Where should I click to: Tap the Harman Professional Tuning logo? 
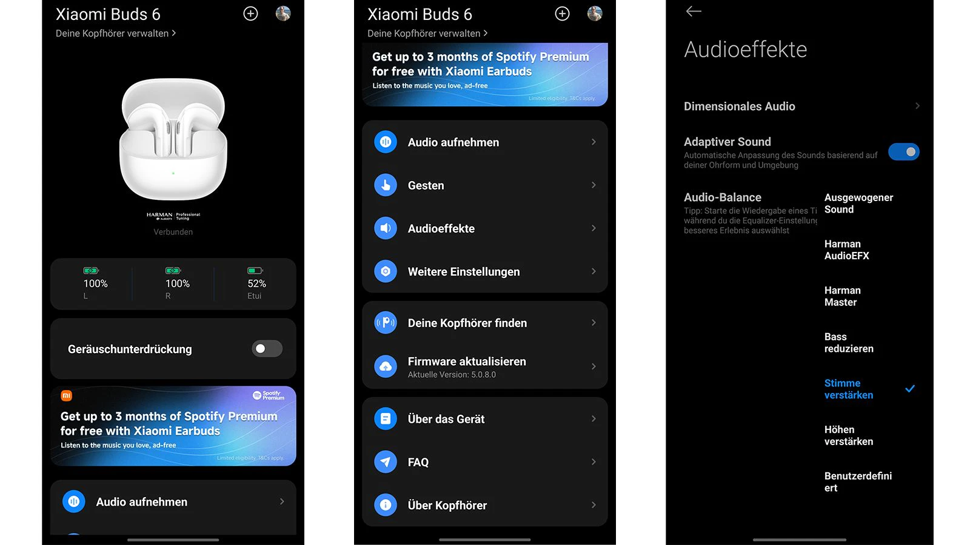[x=173, y=216]
